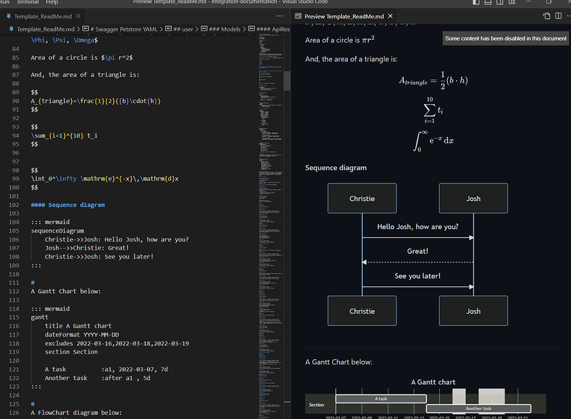Switch to Preview Template_ReadMe.md tab
571x419 pixels.
pos(344,16)
